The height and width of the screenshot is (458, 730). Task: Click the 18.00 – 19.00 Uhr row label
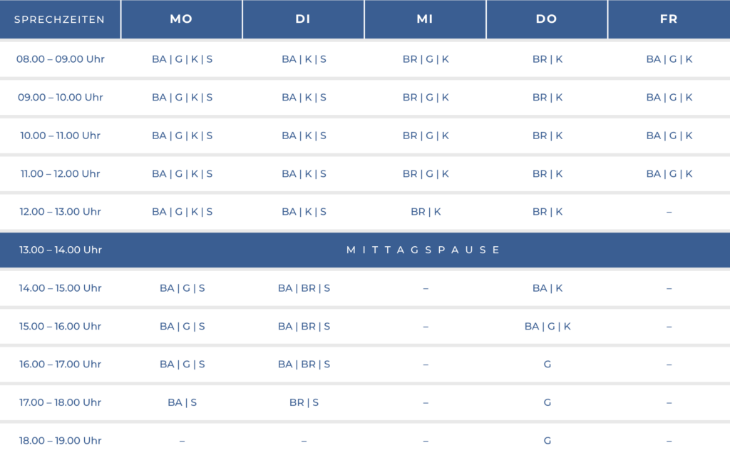(x=61, y=441)
